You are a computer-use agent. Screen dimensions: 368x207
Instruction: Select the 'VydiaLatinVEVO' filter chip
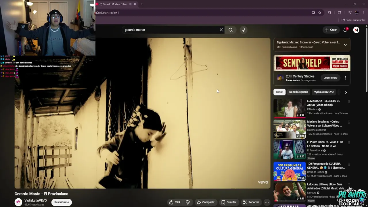click(x=324, y=92)
